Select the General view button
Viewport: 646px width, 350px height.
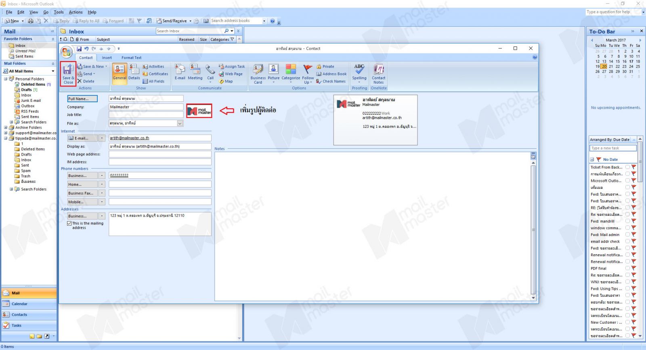(120, 73)
